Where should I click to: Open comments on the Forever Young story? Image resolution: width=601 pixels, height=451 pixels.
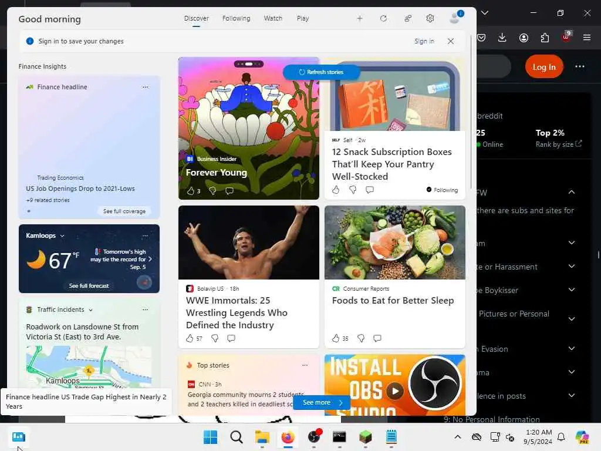[229, 191]
